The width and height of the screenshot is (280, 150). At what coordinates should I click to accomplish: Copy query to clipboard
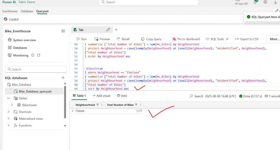click(x=151, y=39)
